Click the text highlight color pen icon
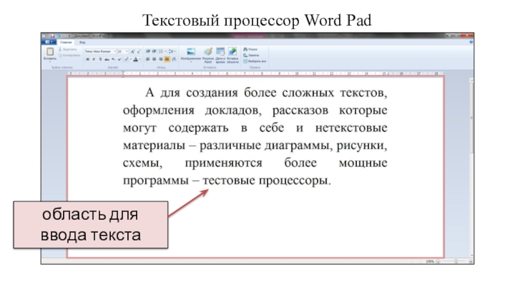515x289 pixels. 126,59
